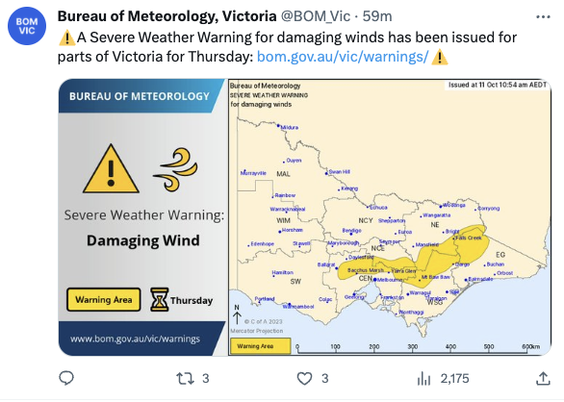
Task: Click the yellow warning triangle graphic
Action: 111,169
